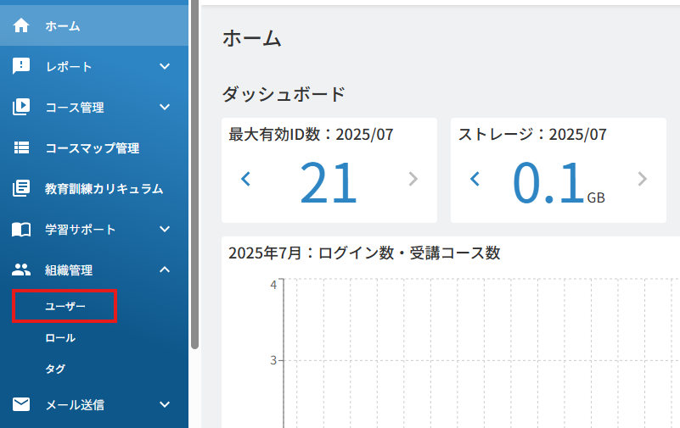Click the 最大有効ID数:2025/07 card title
The width and height of the screenshot is (680, 428).
[311, 134]
